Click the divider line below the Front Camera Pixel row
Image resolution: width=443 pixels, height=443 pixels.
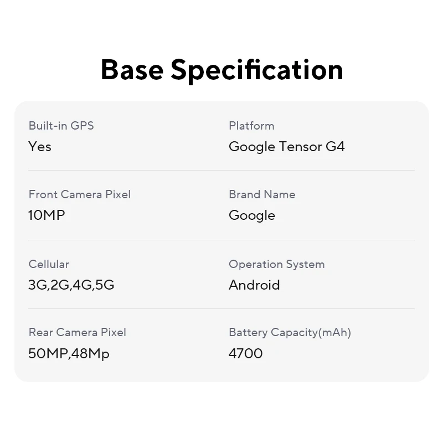[x=221, y=240]
